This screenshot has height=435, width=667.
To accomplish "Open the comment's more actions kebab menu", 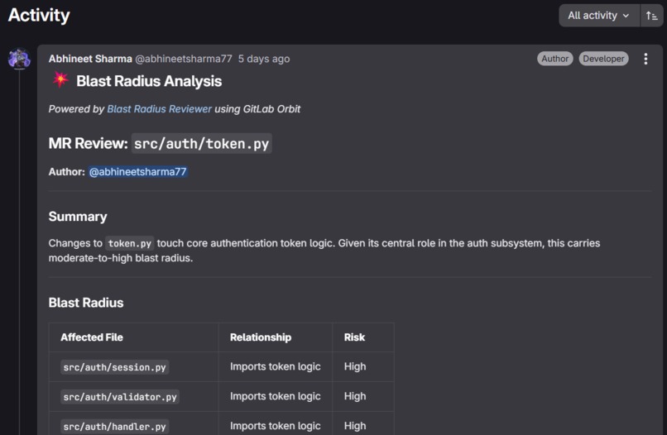I will [x=645, y=59].
